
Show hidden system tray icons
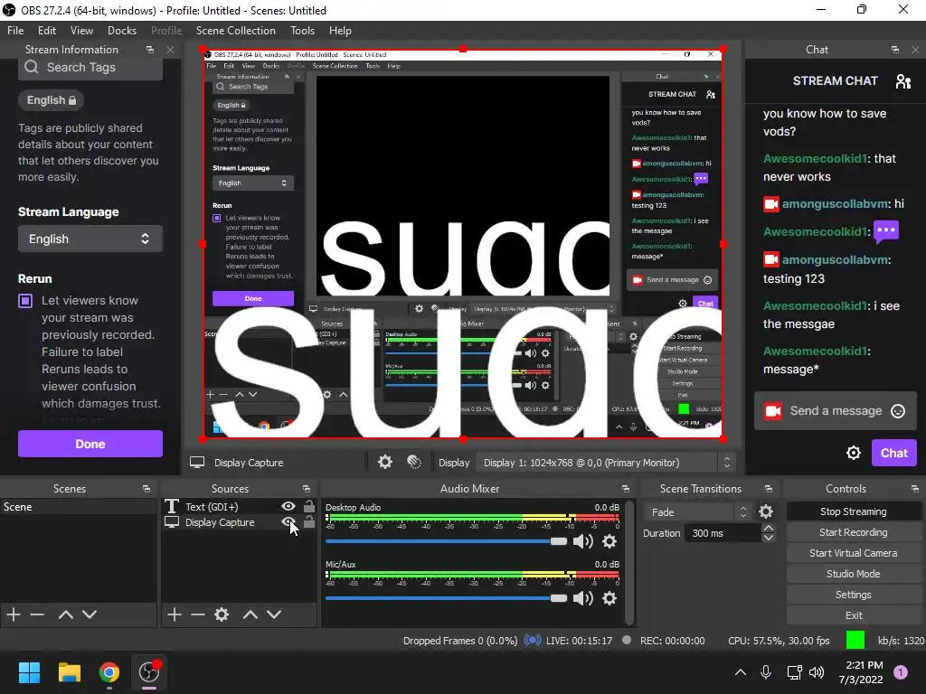pos(740,672)
